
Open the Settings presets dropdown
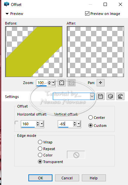92,96
